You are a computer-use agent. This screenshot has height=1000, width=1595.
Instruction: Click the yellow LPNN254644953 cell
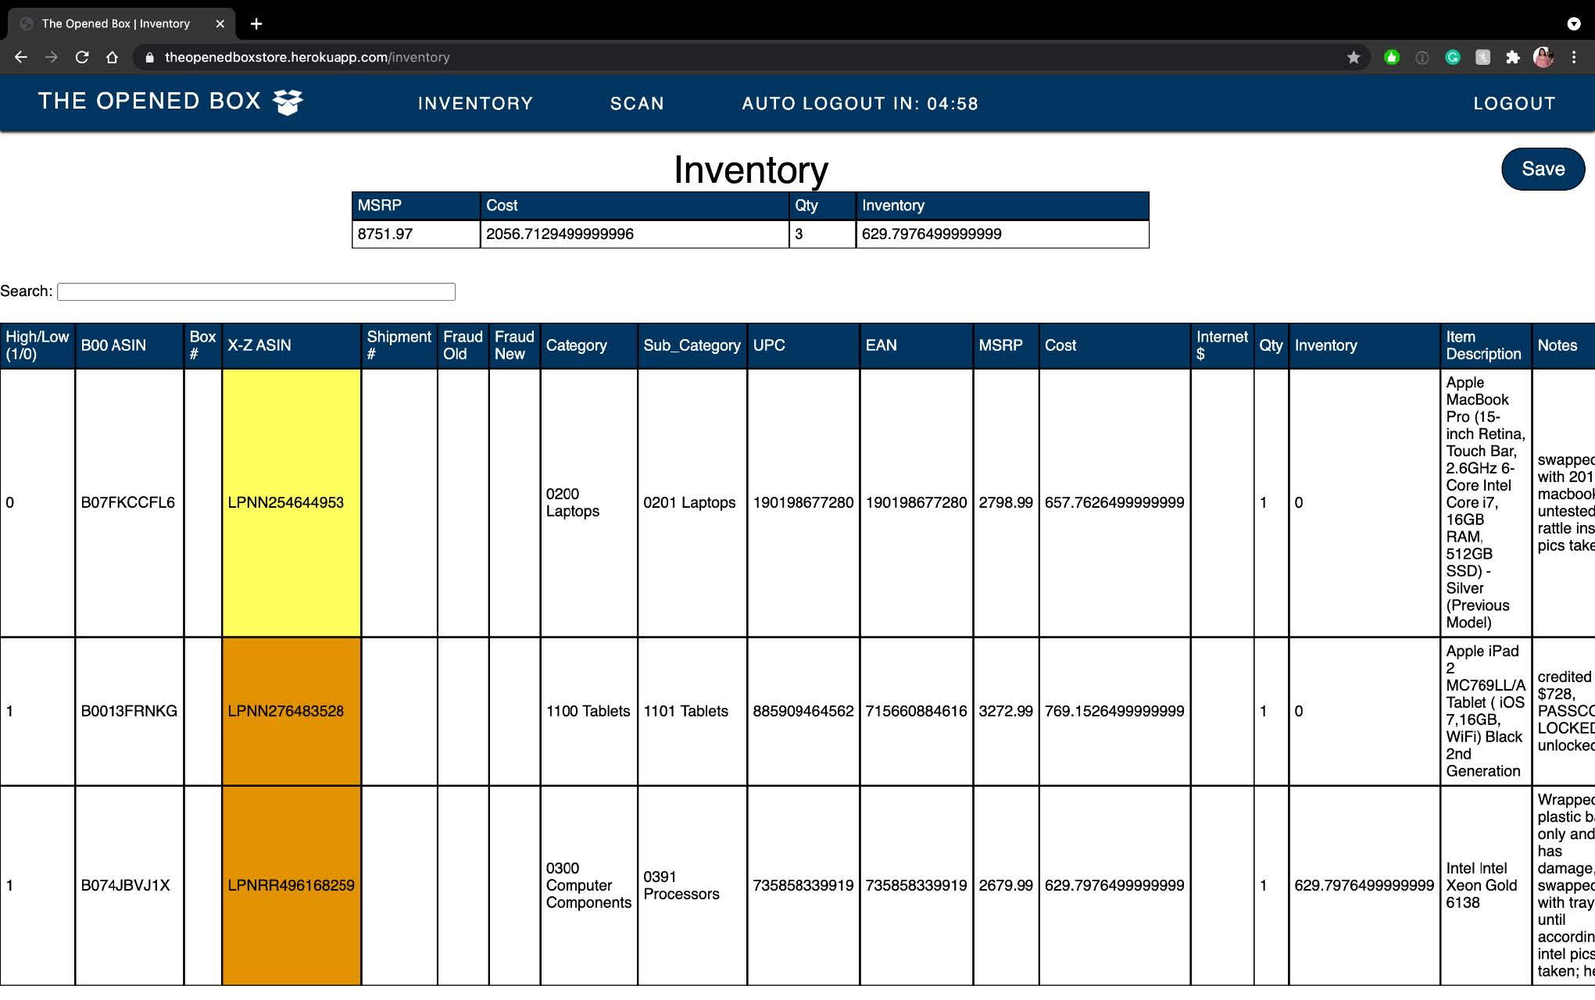(x=291, y=502)
